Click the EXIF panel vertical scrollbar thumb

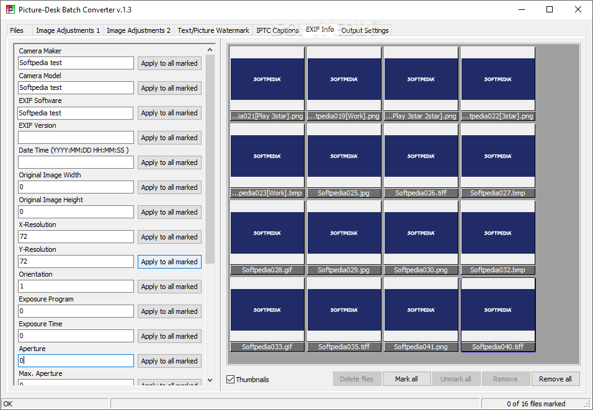(210, 159)
